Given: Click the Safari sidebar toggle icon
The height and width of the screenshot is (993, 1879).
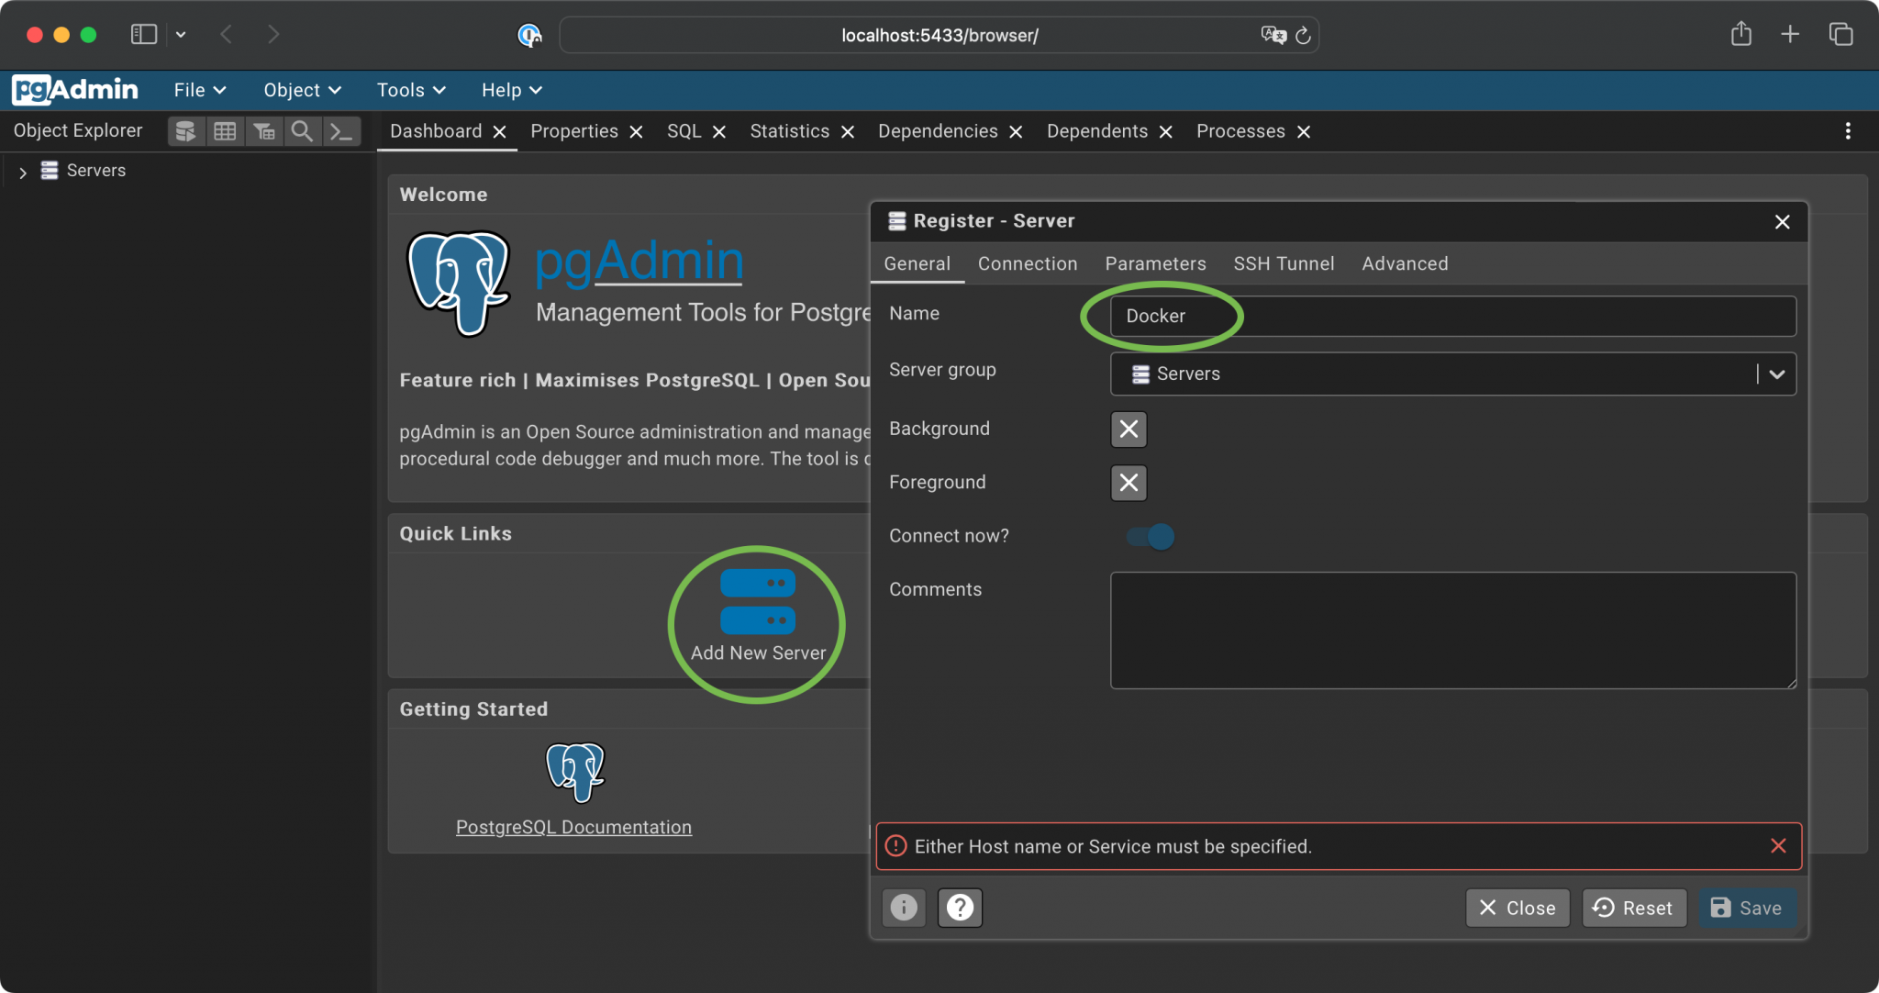Looking at the screenshot, I should 144,35.
